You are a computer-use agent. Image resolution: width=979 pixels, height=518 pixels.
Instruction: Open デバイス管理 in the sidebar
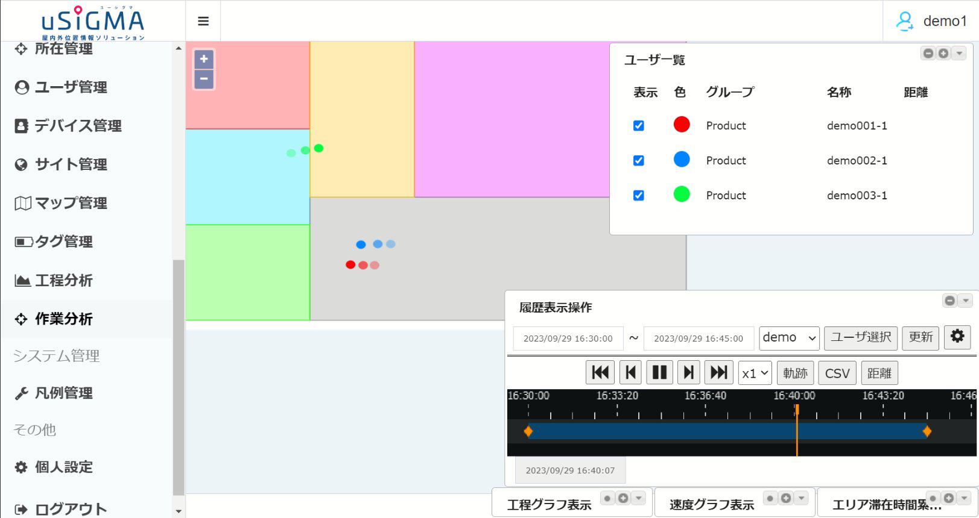coord(68,126)
